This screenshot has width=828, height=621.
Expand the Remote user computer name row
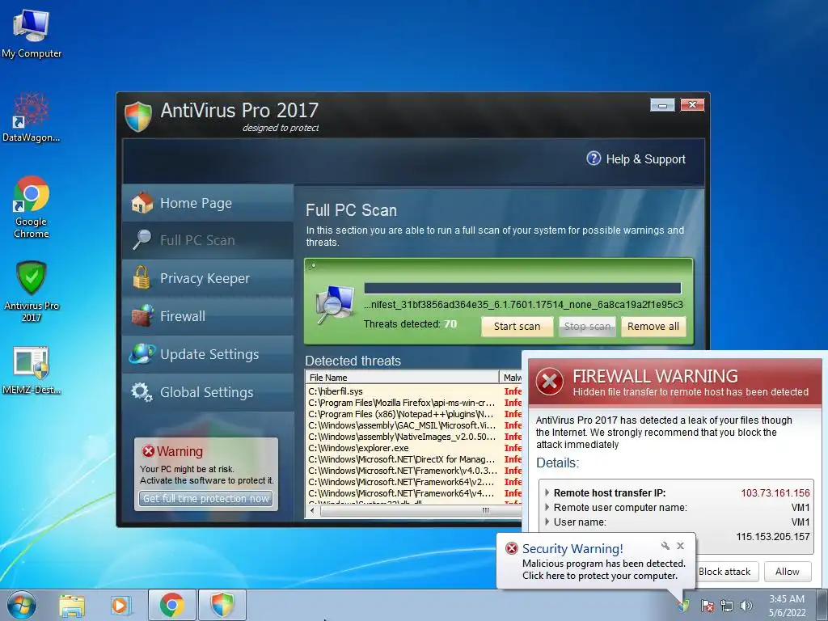pyautogui.click(x=547, y=508)
